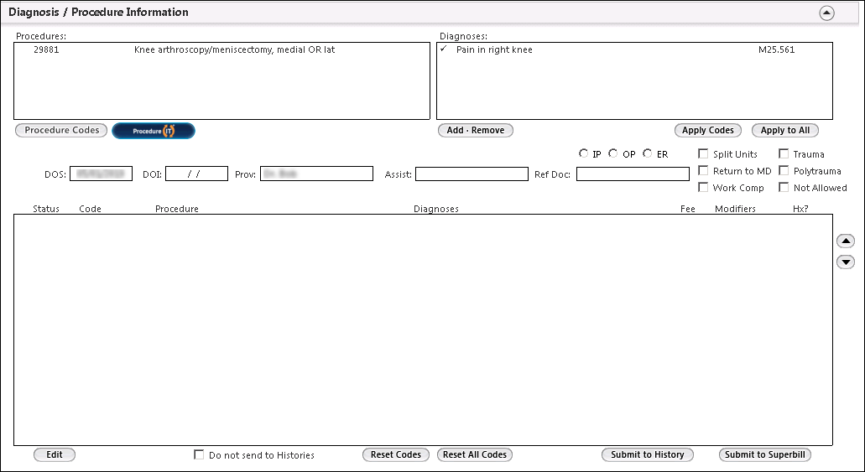The width and height of the screenshot is (865, 472).
Task: Click the ProcedureIT logo button
Action: click(x=154, y=131)
